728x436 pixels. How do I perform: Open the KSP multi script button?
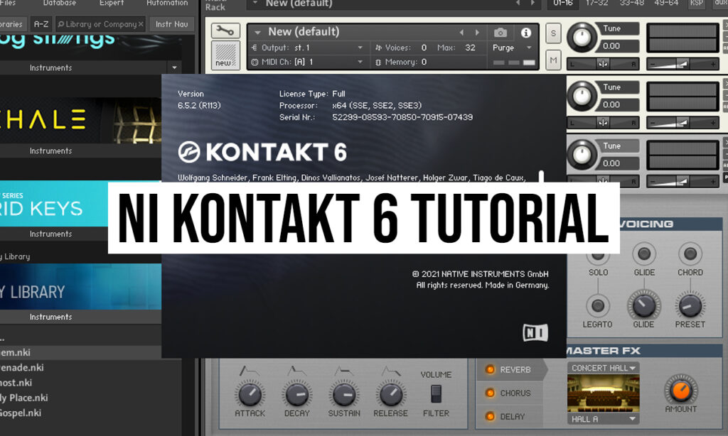697,4
